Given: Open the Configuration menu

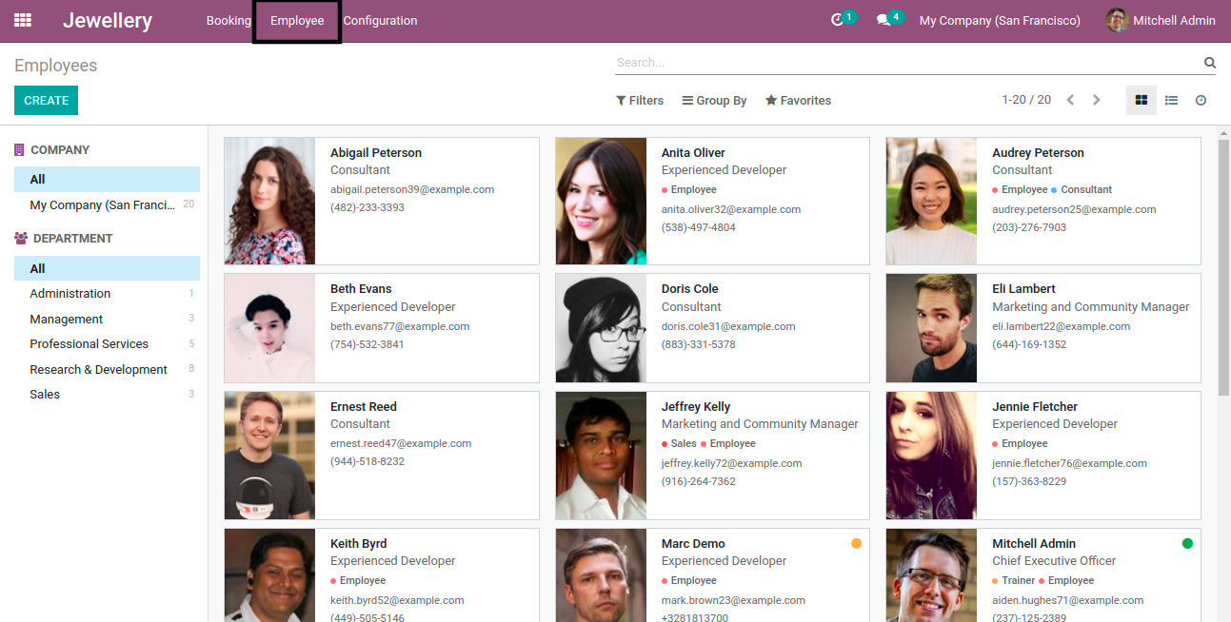Looking at the screenshot, I should pyautogui.click(x=380, y=20).
